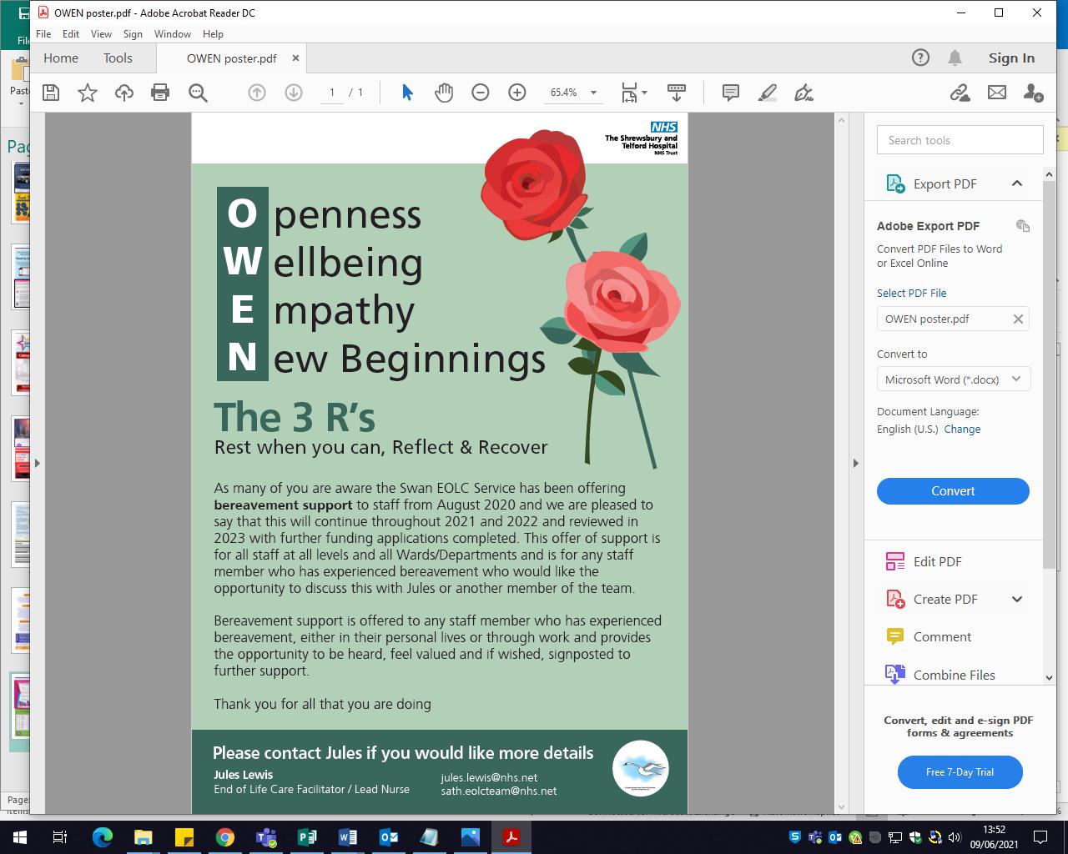Zoom out with the minus circle
This screenshot has height=854, width=1068.
(x=481, y=93)
